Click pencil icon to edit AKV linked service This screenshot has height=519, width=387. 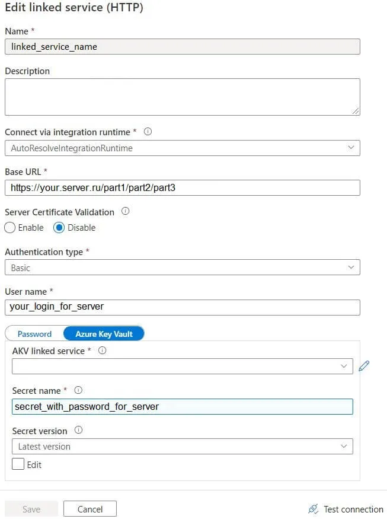(x=364, y=366)
